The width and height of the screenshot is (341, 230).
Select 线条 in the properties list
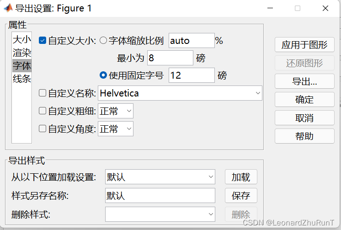click(22, 79)
